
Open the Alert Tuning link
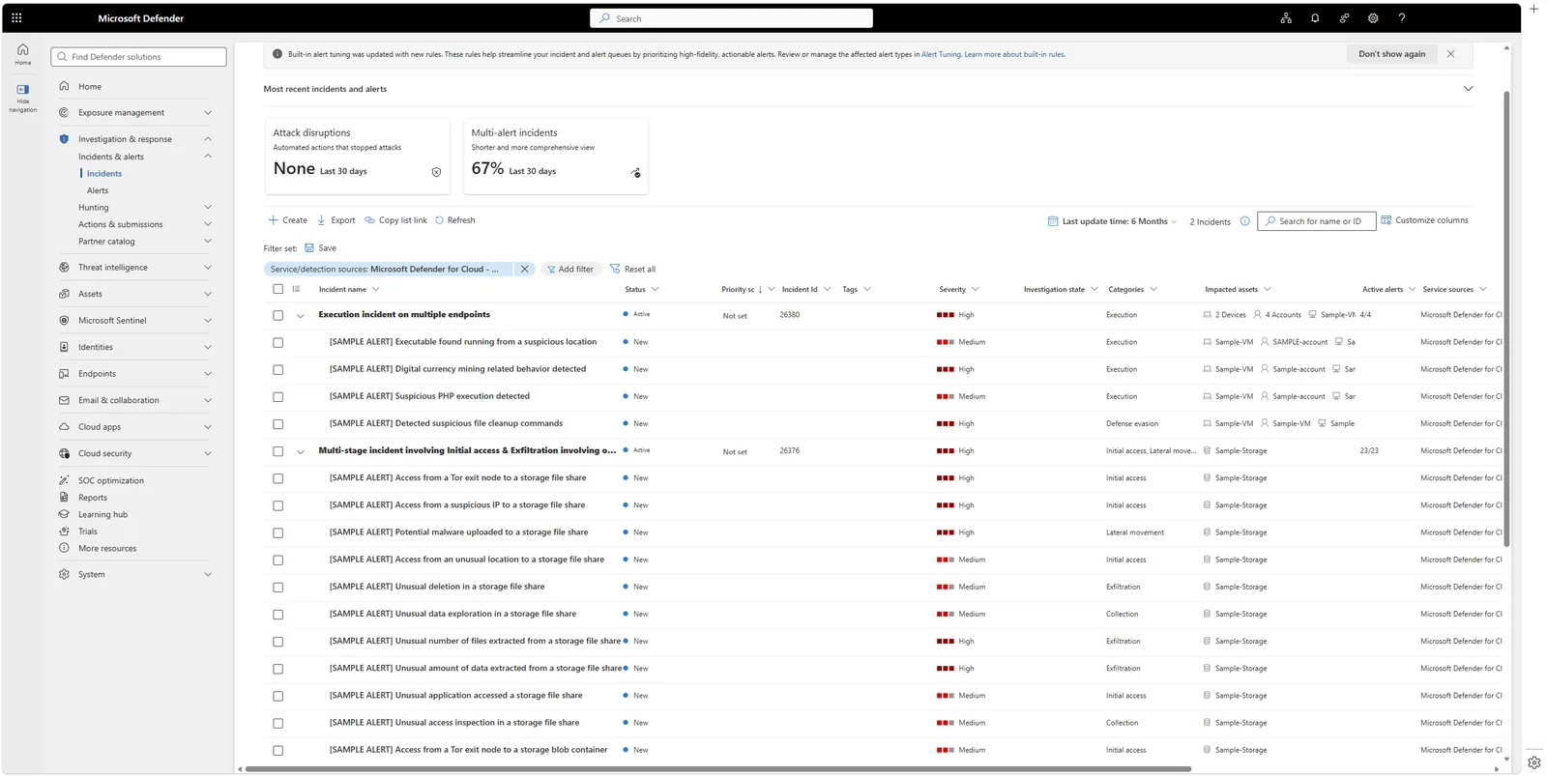(x=941, y=54)
